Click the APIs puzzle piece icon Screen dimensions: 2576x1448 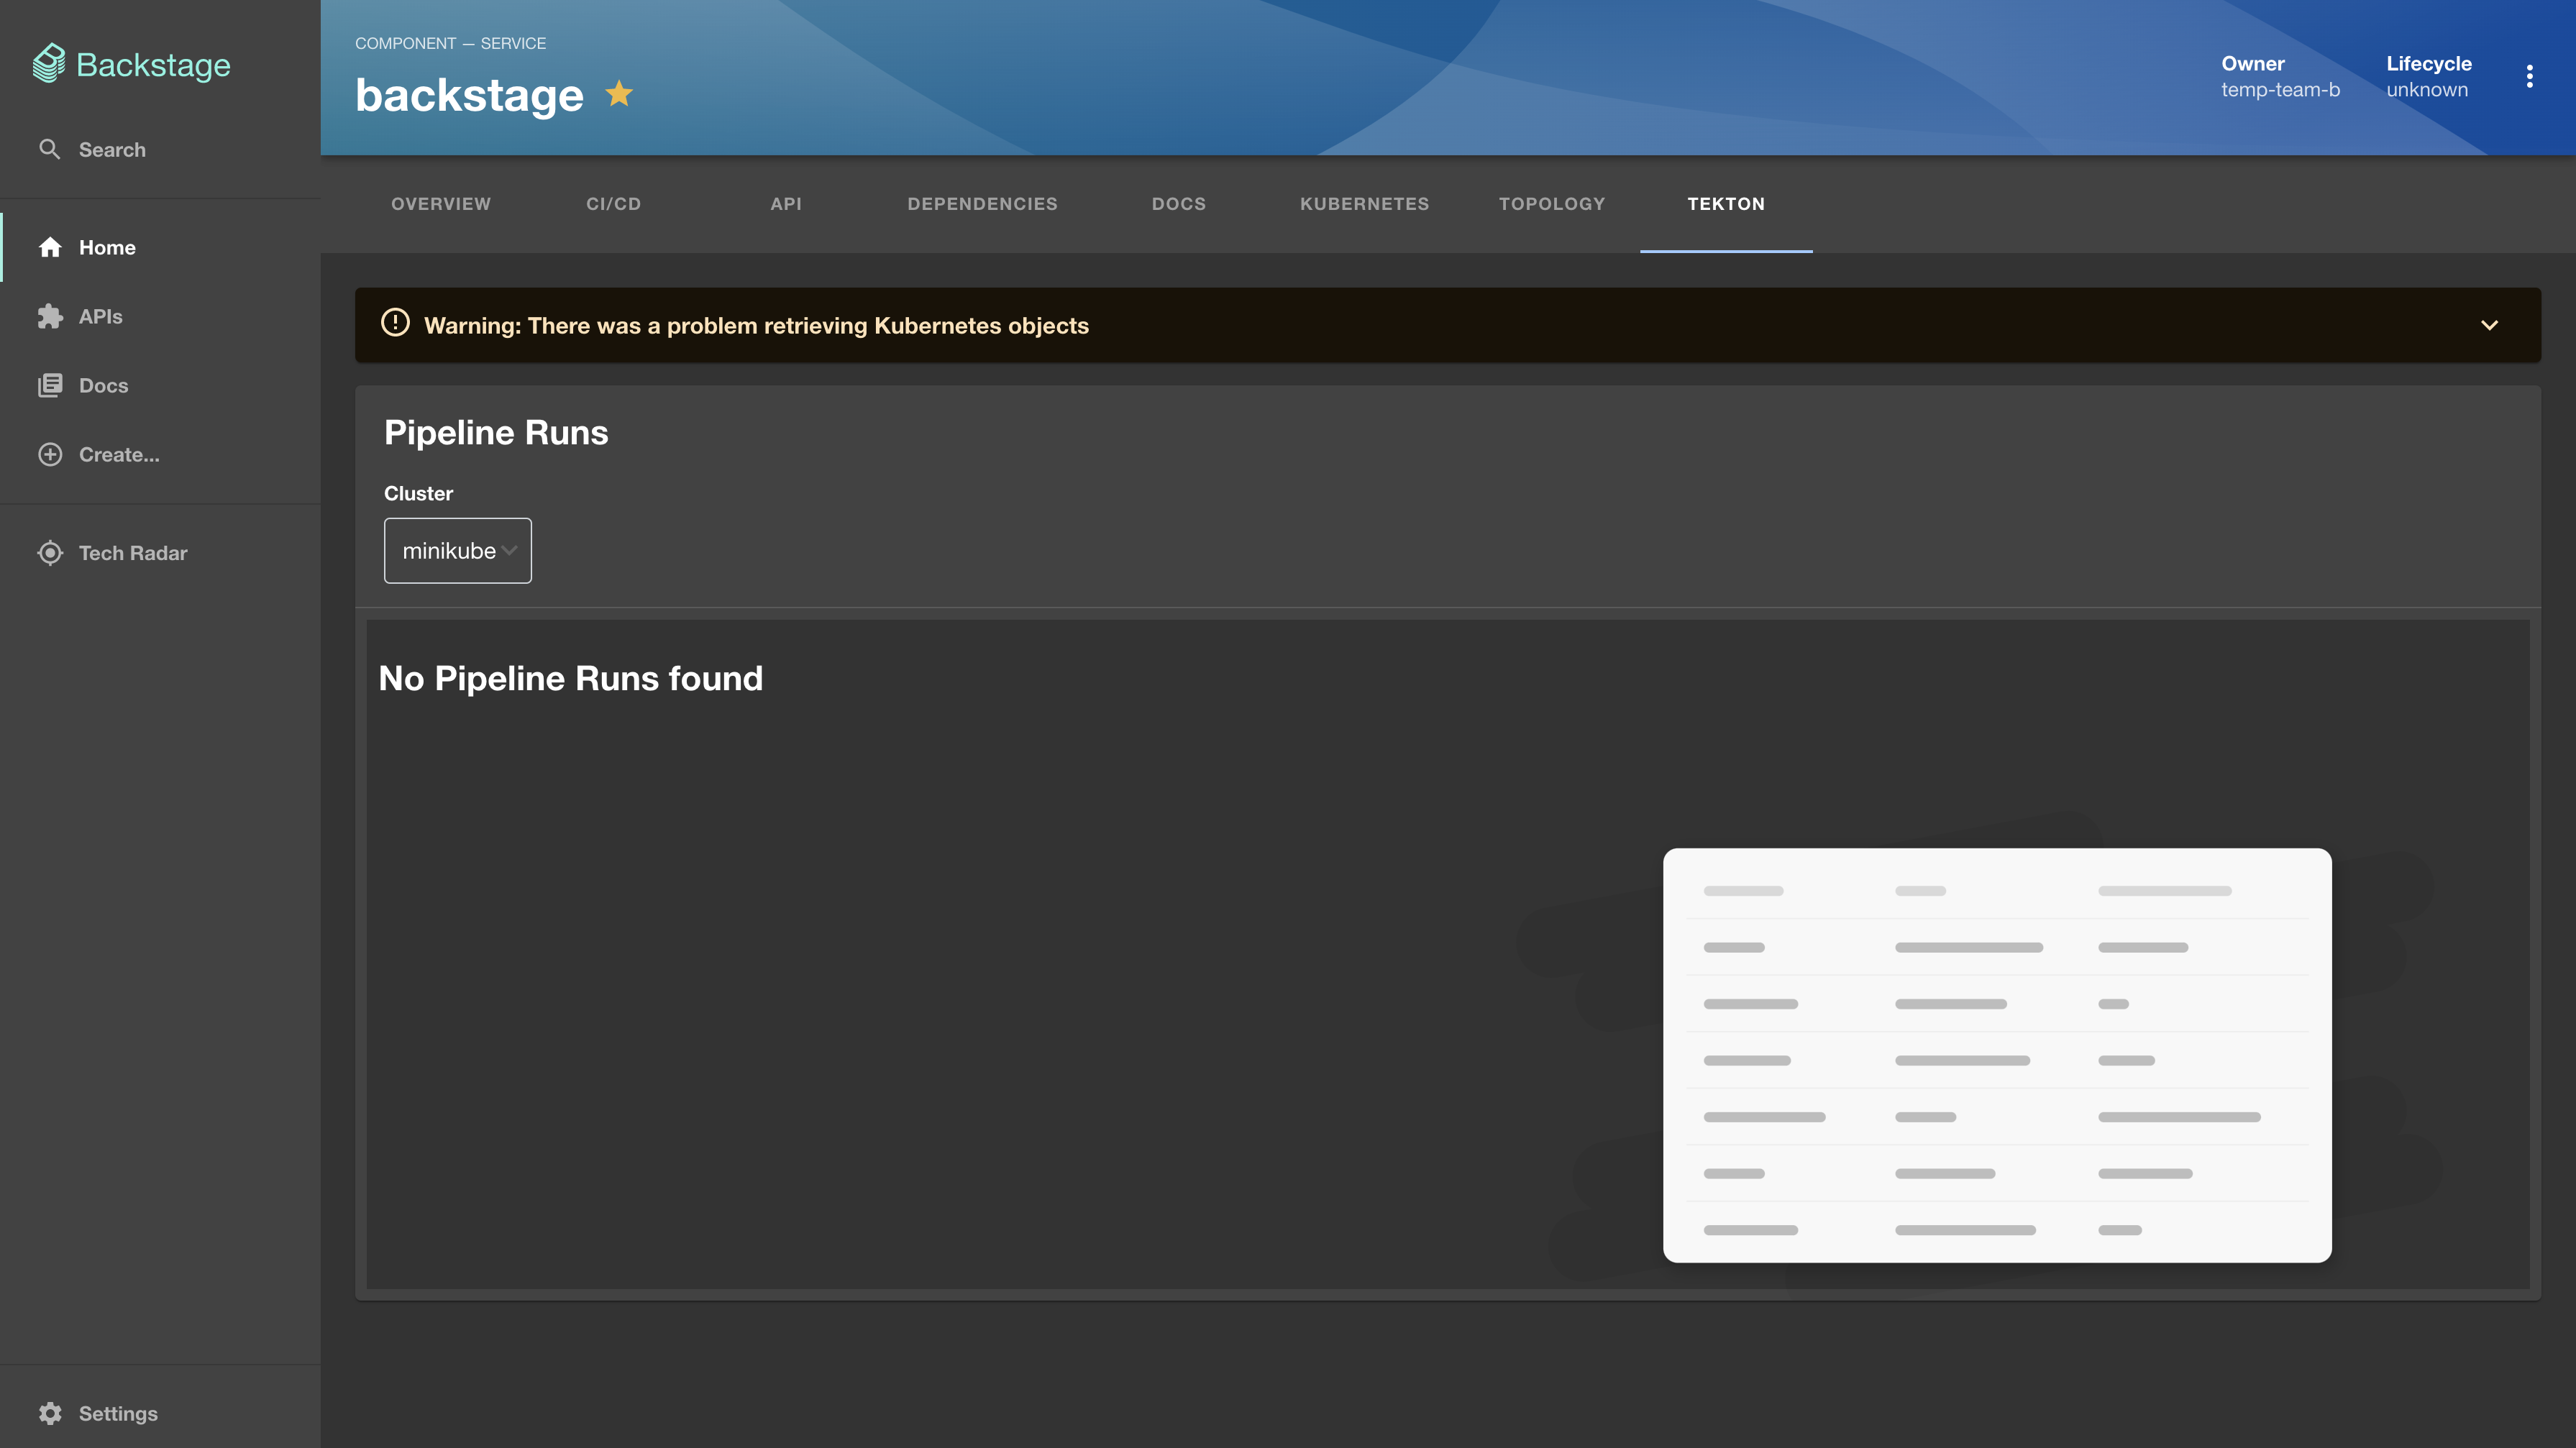(50, 316)
